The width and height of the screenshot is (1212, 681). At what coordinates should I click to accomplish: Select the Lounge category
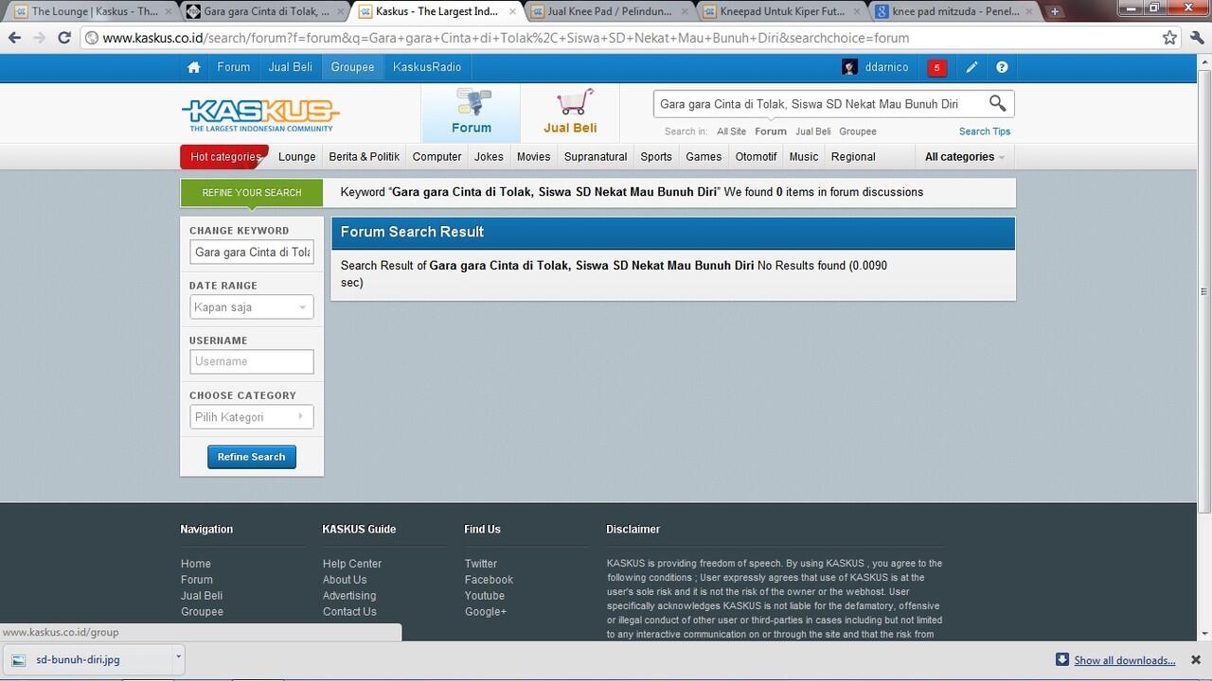(x=296, y=157)
